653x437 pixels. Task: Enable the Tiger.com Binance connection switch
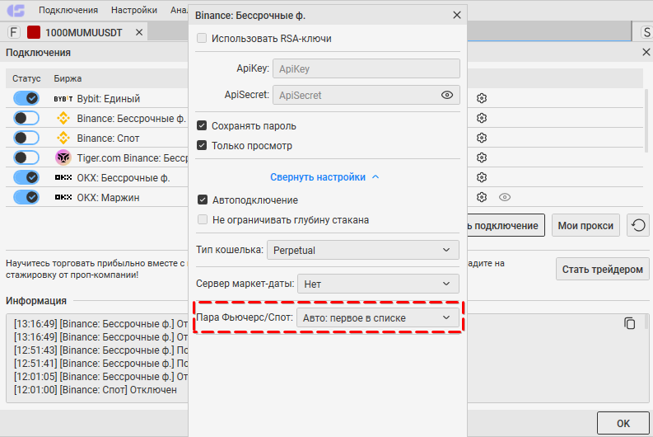[x=26, y=157]
